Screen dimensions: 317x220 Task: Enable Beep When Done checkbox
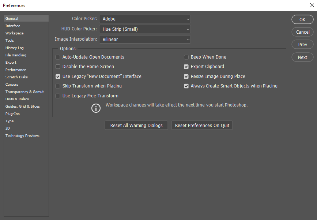(x=186, y=57)
